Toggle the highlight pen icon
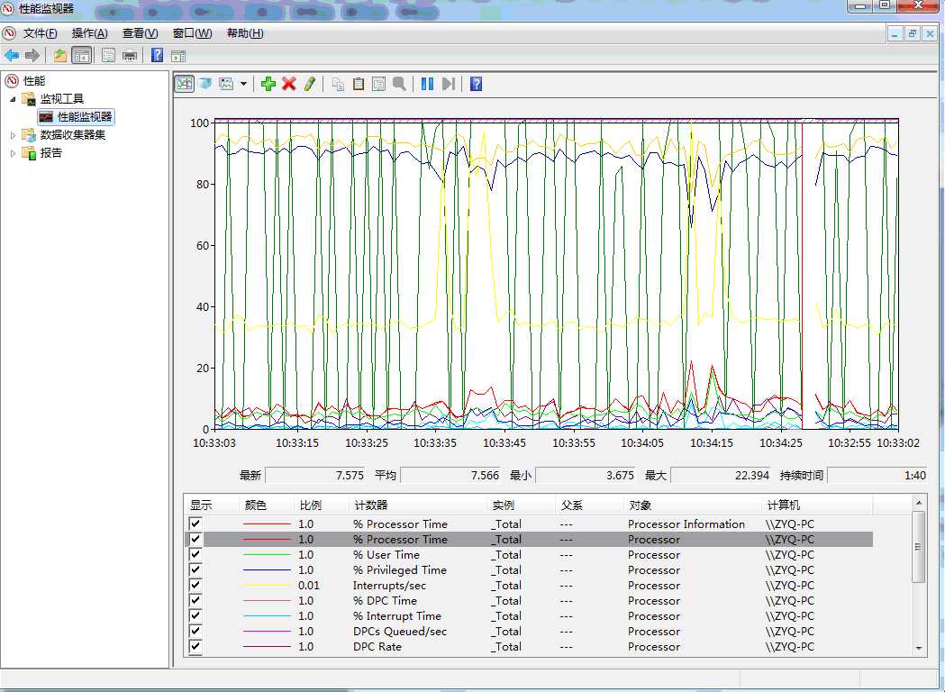 309,84
